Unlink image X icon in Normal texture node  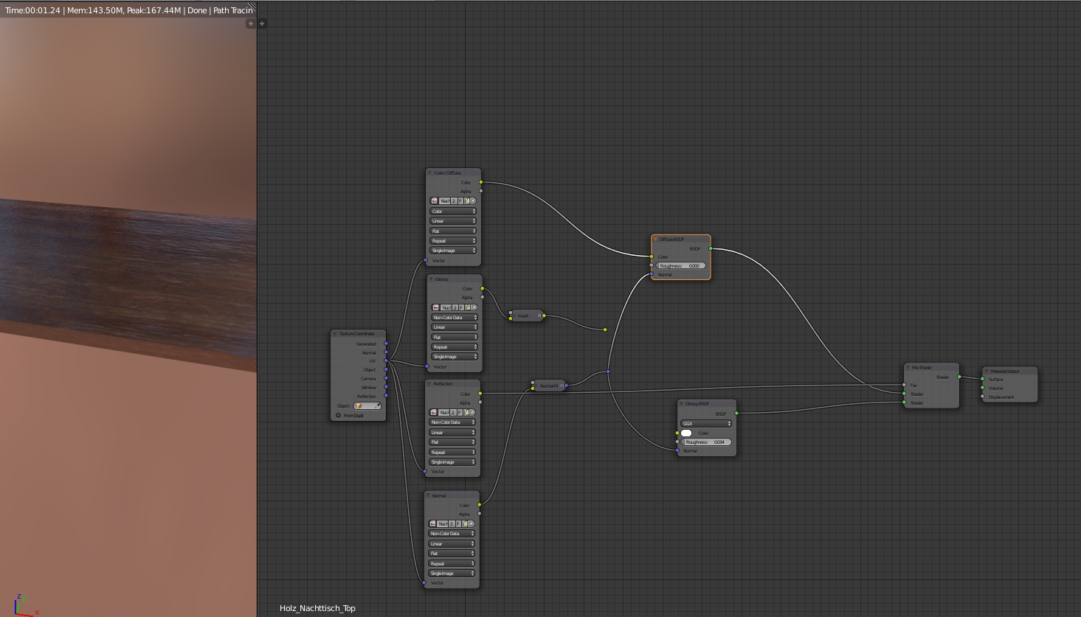[472, 523]
